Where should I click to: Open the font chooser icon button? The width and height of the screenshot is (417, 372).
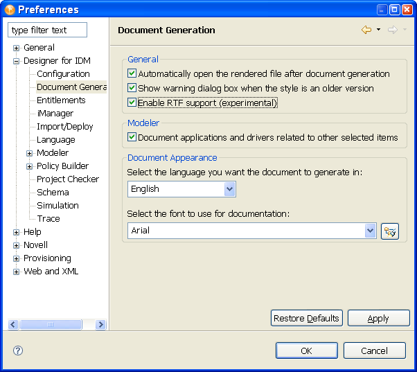(x=390, y=231)
